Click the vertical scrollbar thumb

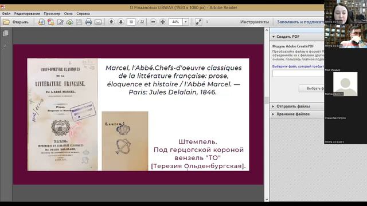click(267, 101)
